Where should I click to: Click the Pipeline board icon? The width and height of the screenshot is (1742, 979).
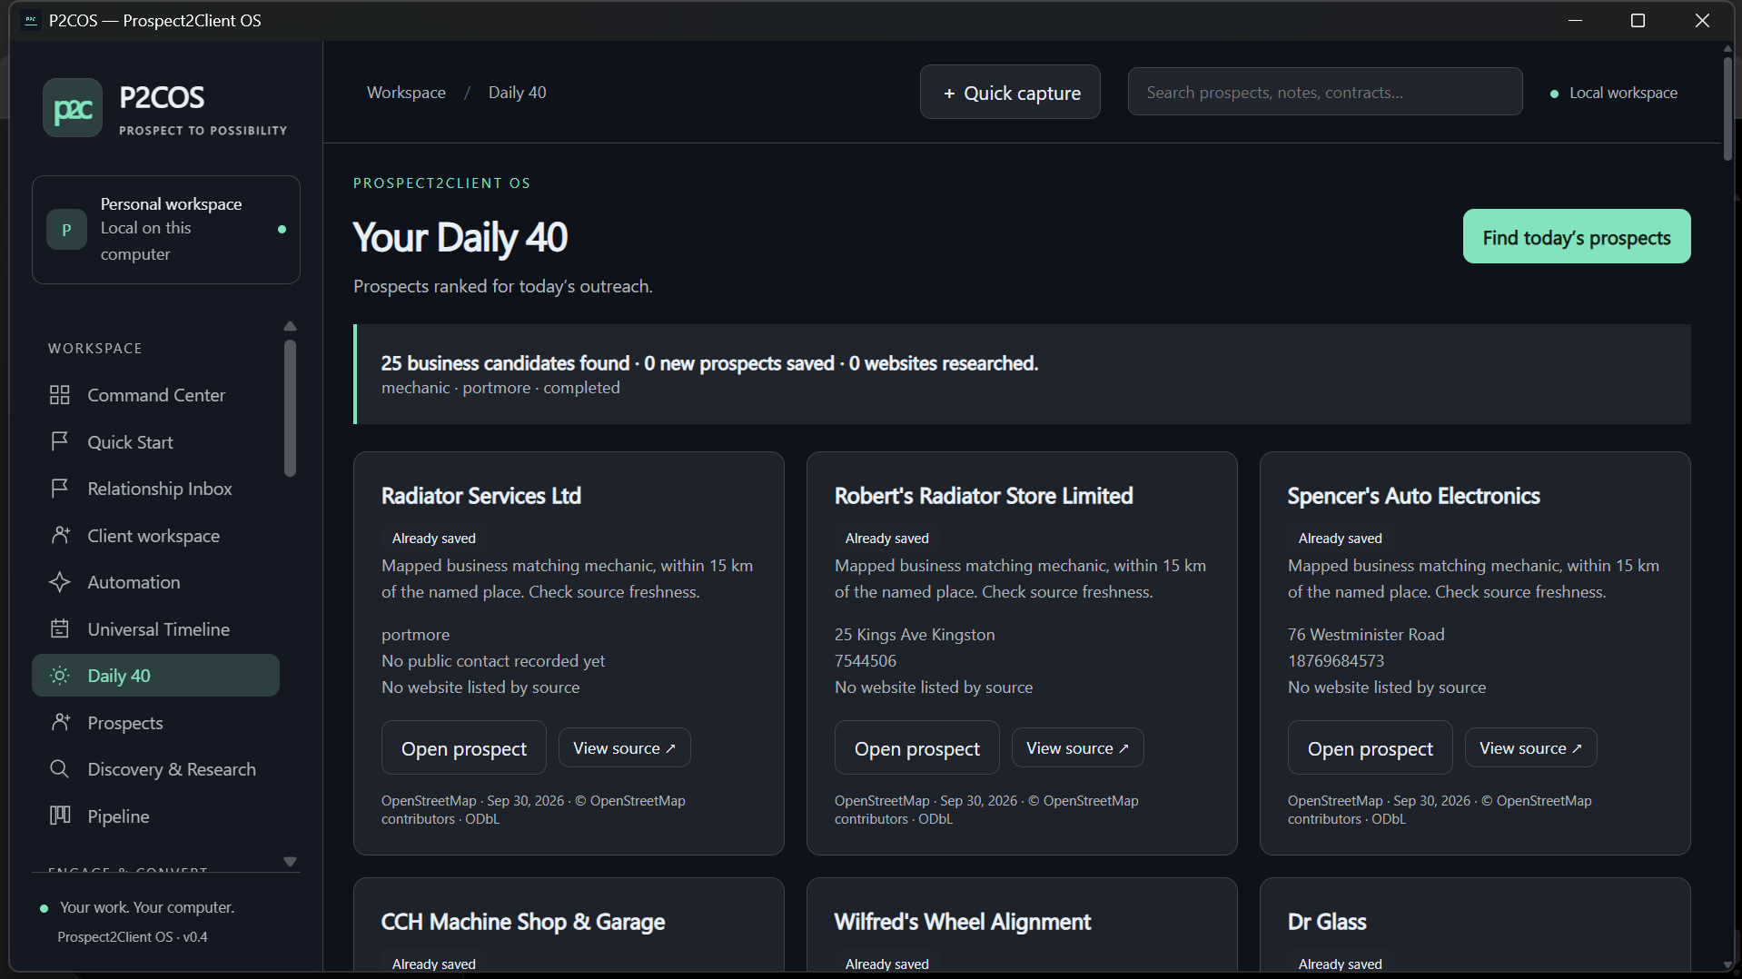[x=60, y=816]
